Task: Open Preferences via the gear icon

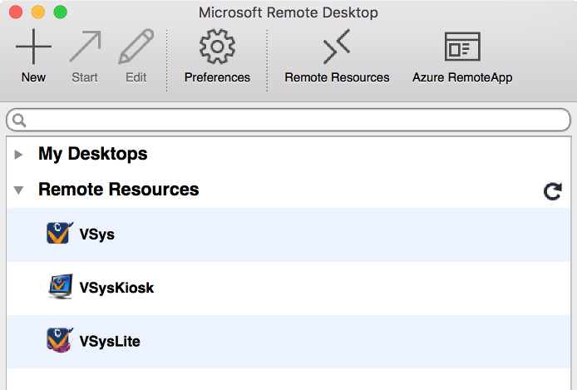Action: click(217, 47)
